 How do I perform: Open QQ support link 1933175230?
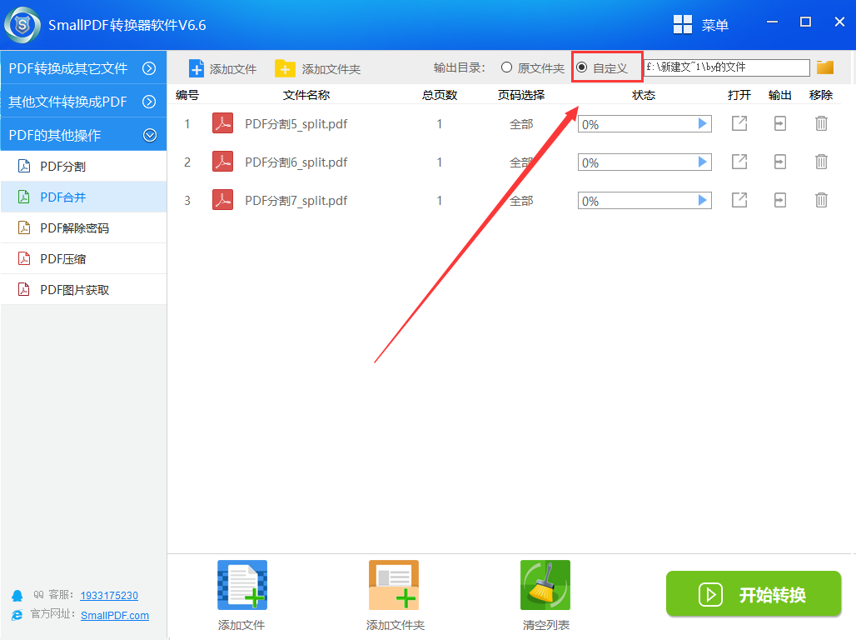pos(109,596)
